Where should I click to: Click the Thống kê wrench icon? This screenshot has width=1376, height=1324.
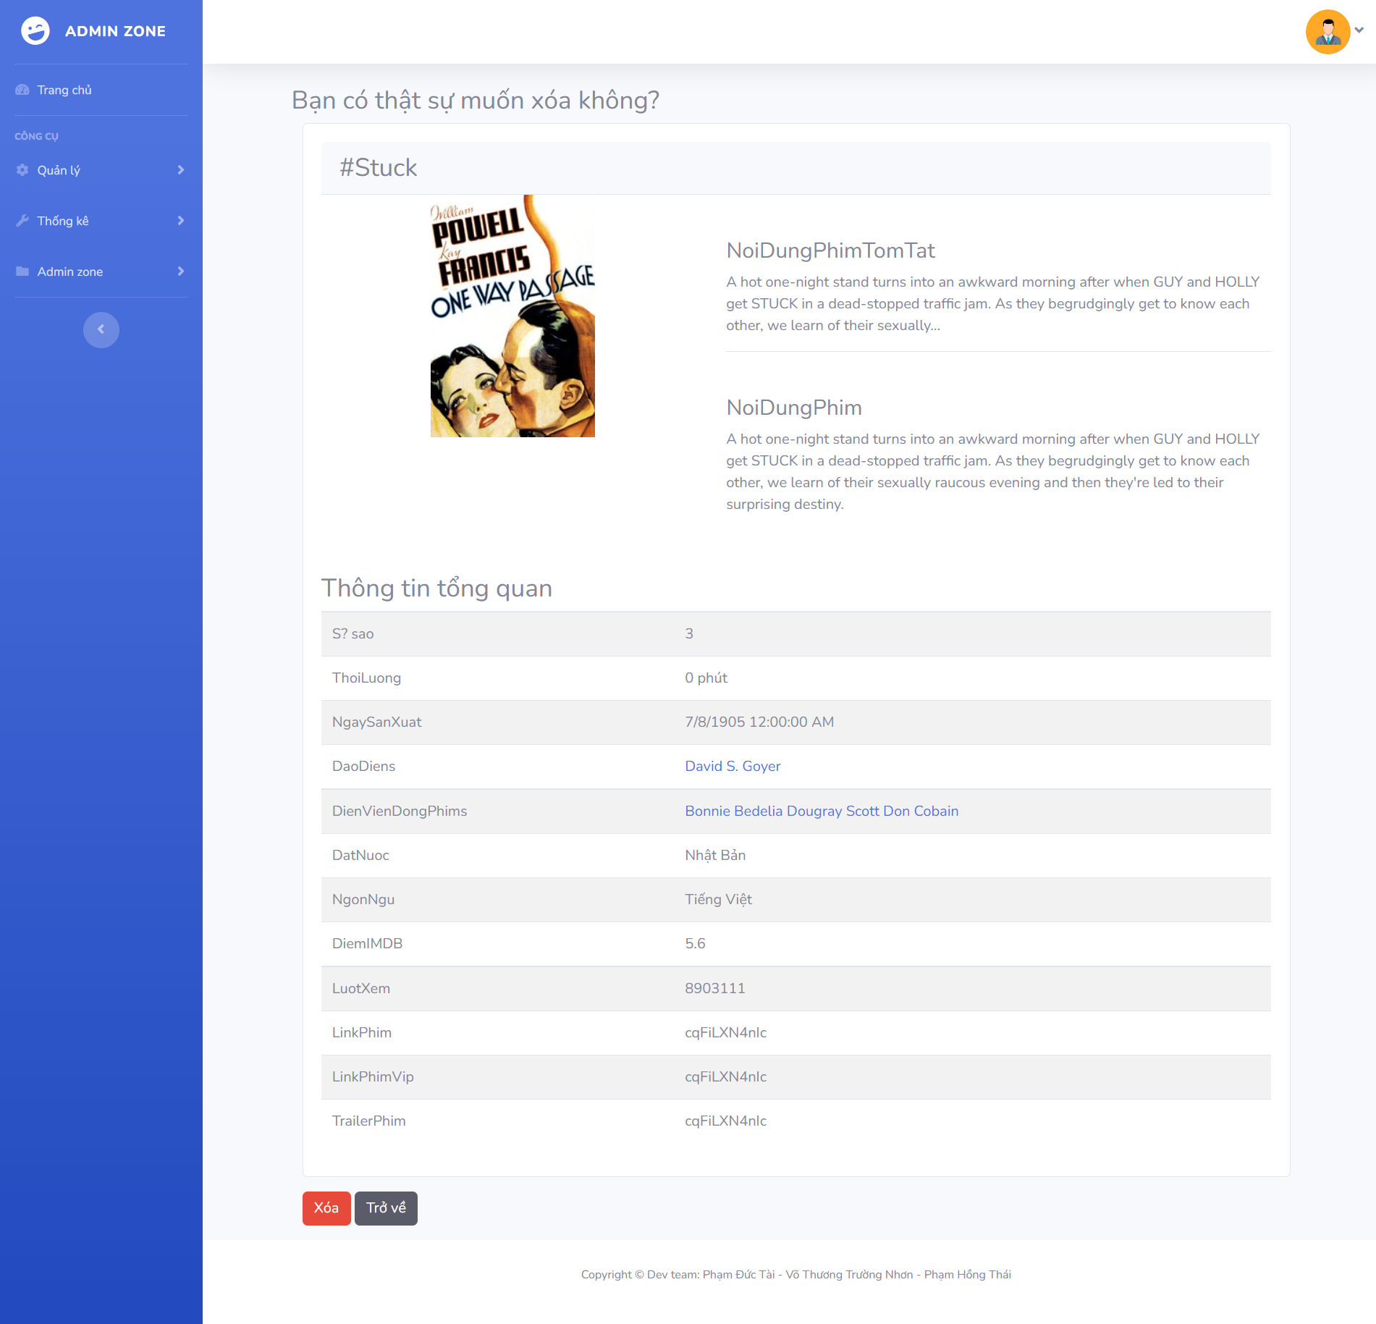tap(22, 221)
